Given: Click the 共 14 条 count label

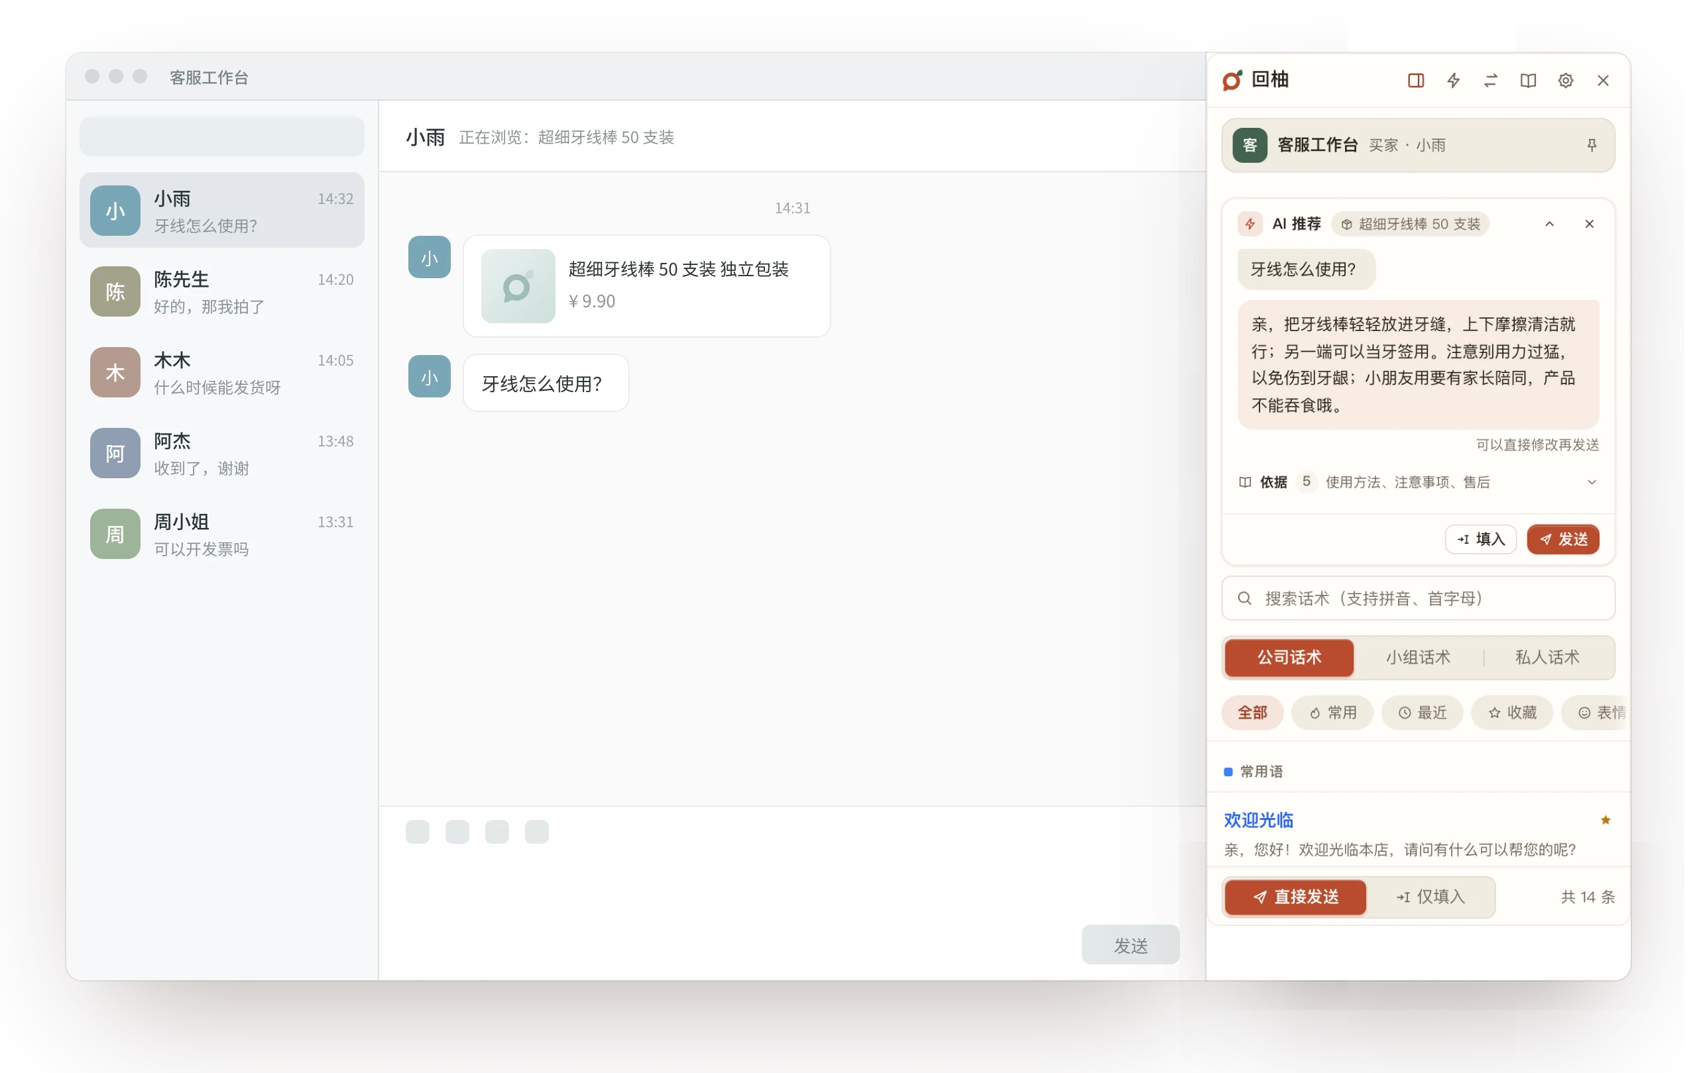Looking at the screenshot, I should point(1587,897).
